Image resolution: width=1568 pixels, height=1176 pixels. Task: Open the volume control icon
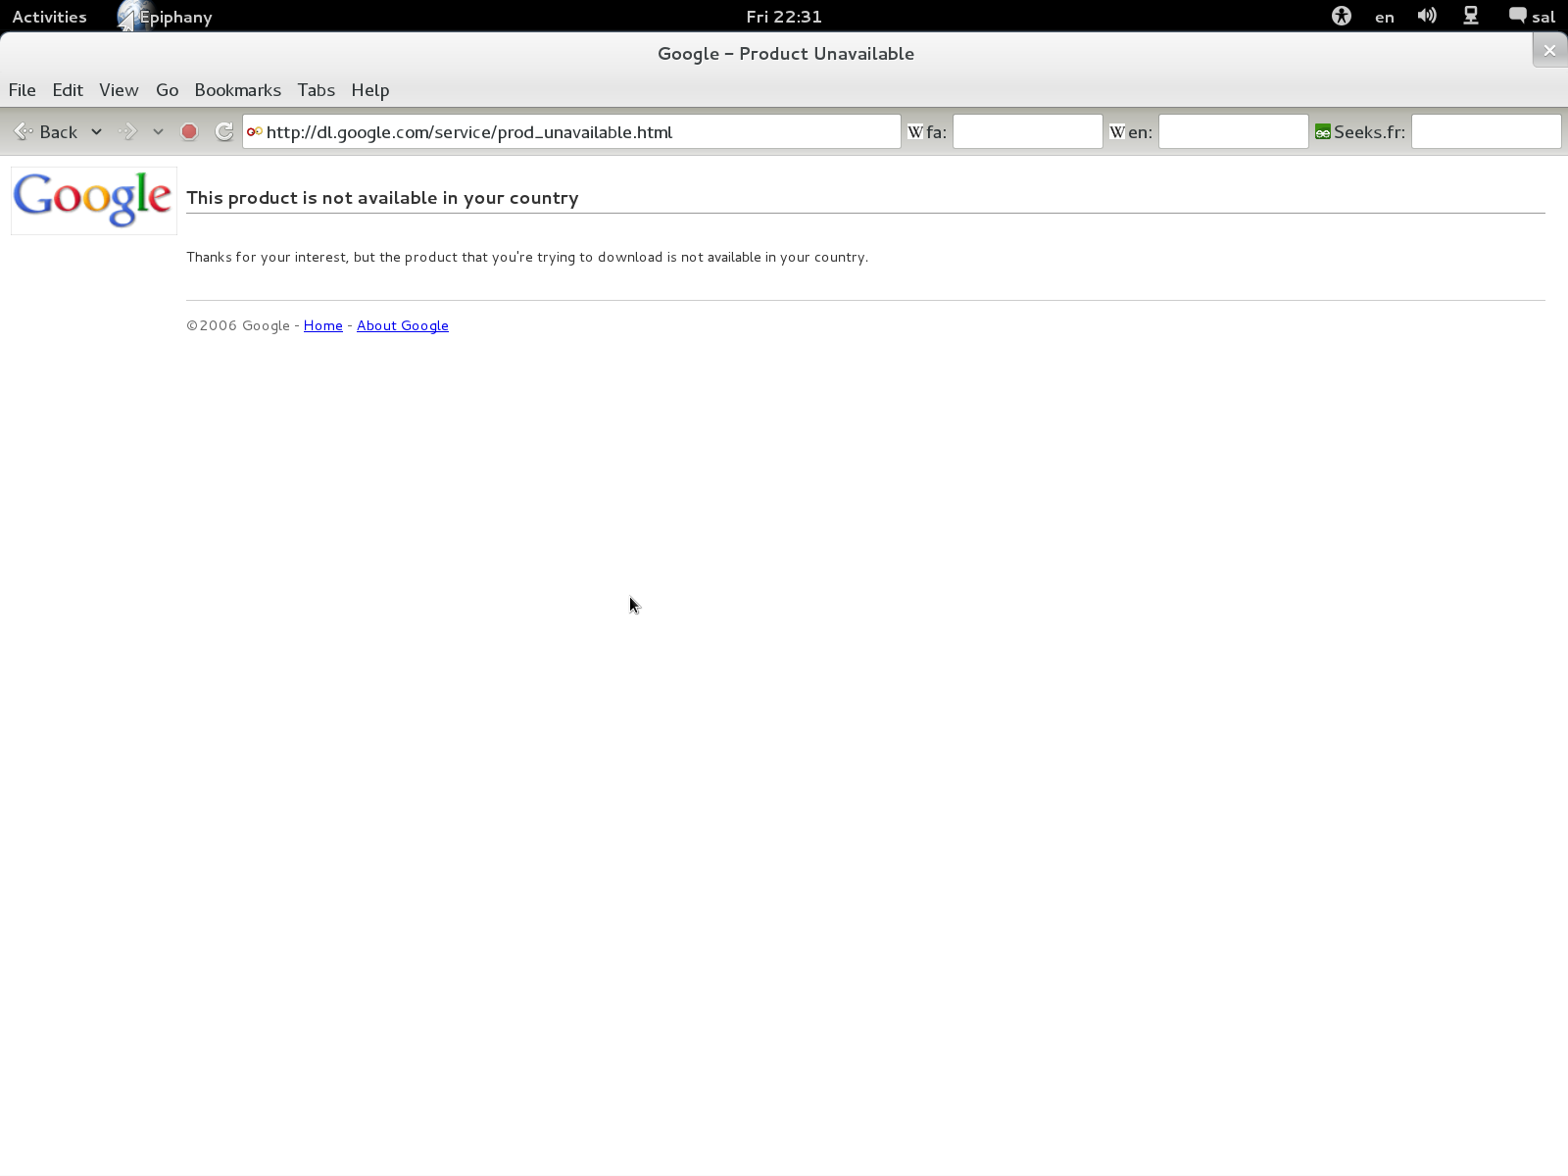coord(1427,17)
